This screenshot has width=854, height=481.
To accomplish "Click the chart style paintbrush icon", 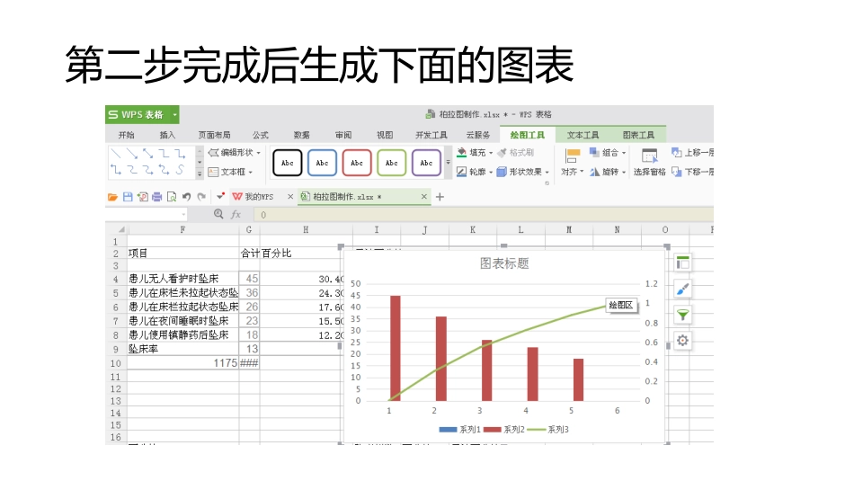I will click(683, 289).
